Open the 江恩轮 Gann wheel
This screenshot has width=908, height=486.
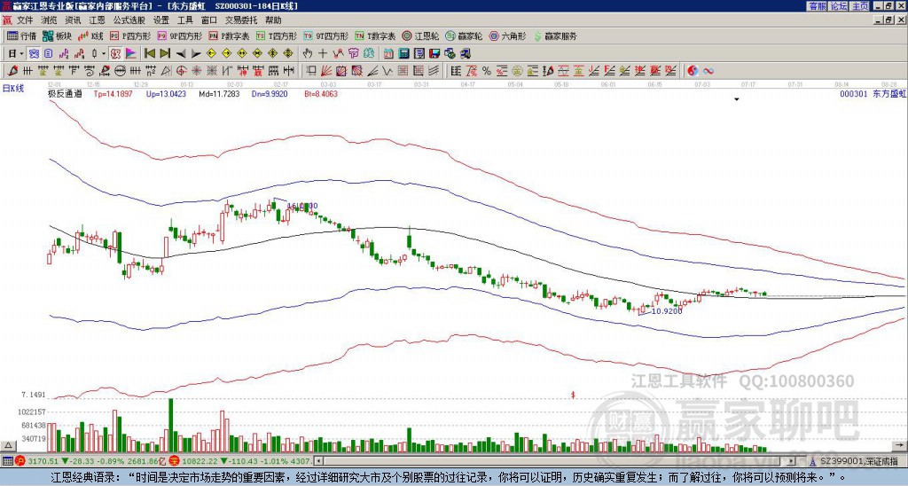pyautogui.click(x=420, y=35)
